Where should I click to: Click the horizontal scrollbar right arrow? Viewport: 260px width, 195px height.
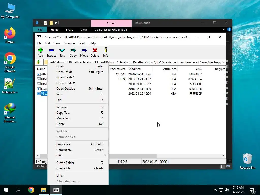point(223,156)
